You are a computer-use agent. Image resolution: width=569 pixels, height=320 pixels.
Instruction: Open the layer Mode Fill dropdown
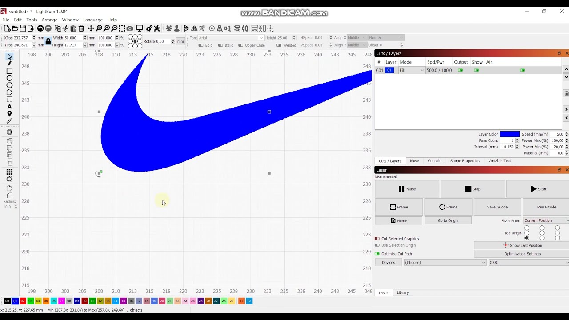(x=412, y=70)
